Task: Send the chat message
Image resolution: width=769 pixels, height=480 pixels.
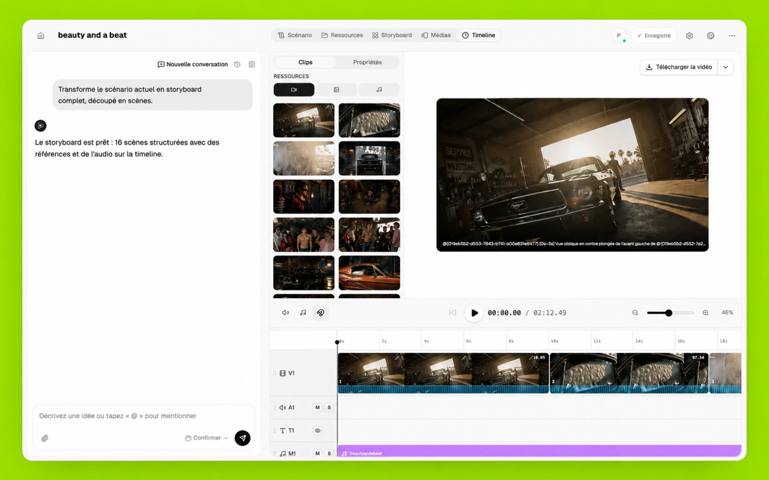Action: pyautogui.click(x=242, y=438)
